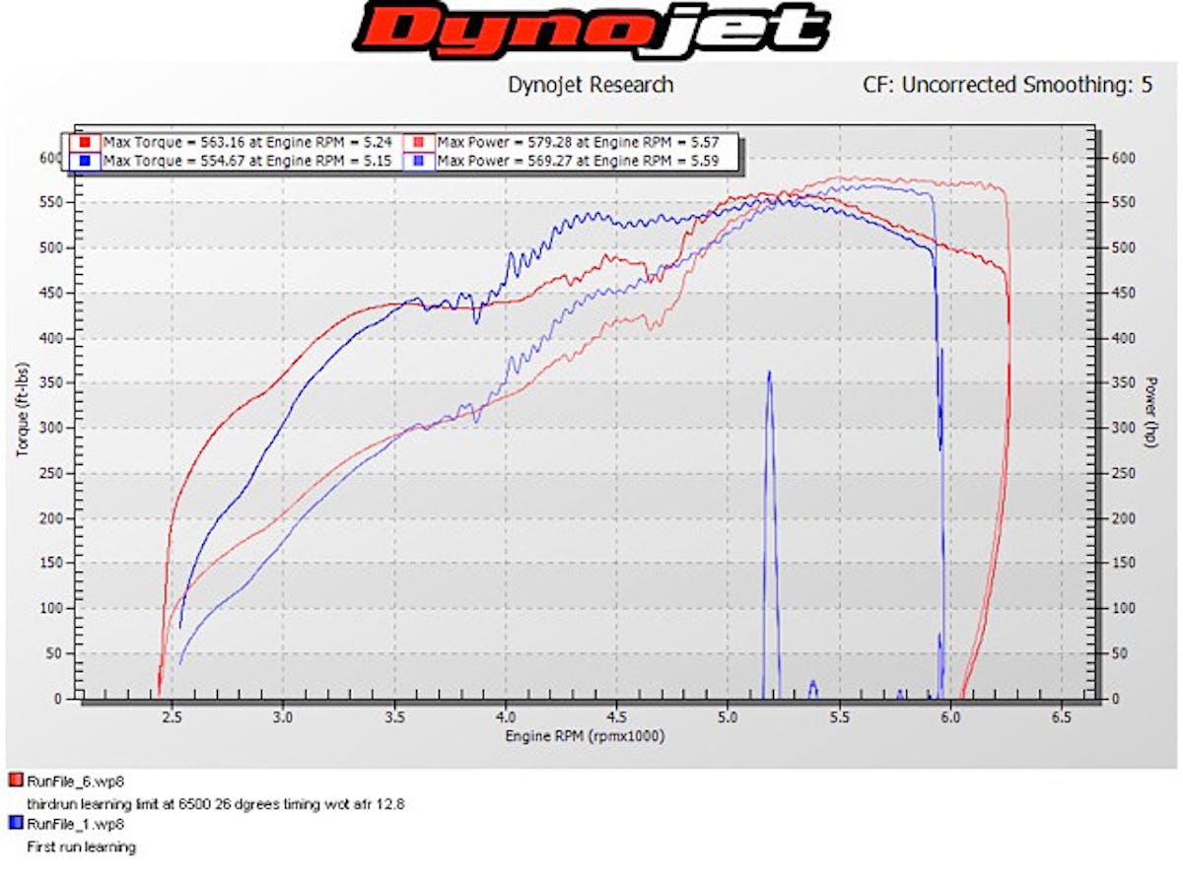Image resolution: width=1183 pixels, height=887 pixels.
Task: Click the 6.5 tick label on RPM axis
Action: [x=1061, y=716]
